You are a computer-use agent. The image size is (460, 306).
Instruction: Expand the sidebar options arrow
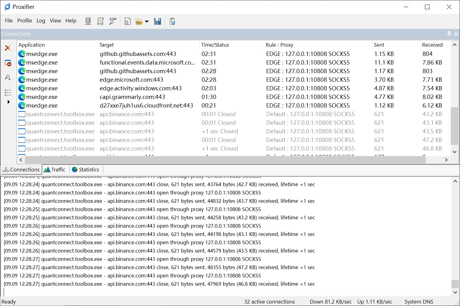pos(8,102)
